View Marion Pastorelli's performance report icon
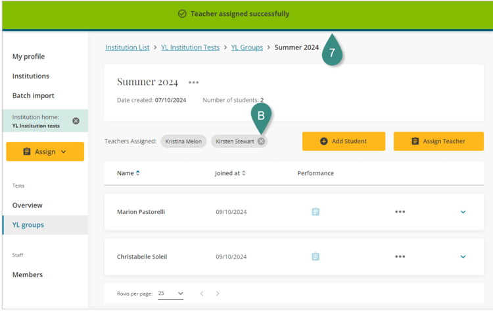 tap(316, 212)
